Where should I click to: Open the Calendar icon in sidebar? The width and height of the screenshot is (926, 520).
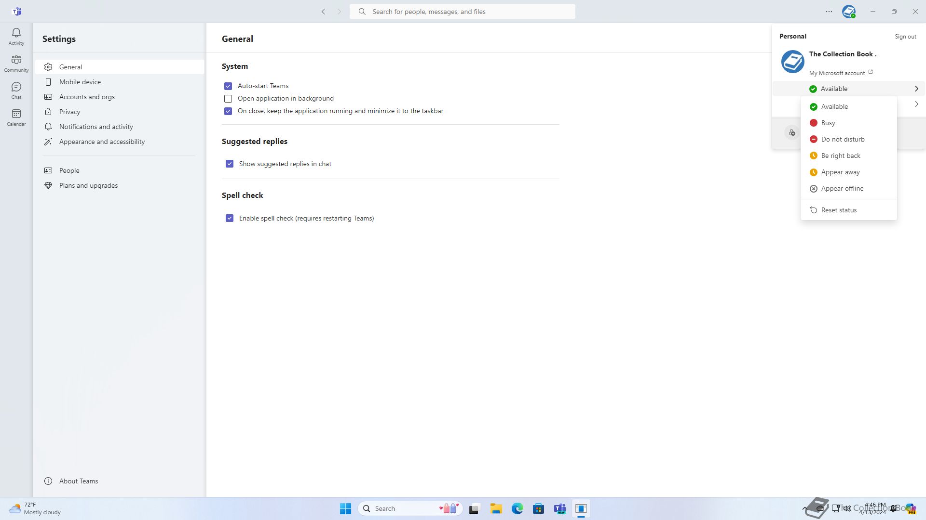[16, 117]
